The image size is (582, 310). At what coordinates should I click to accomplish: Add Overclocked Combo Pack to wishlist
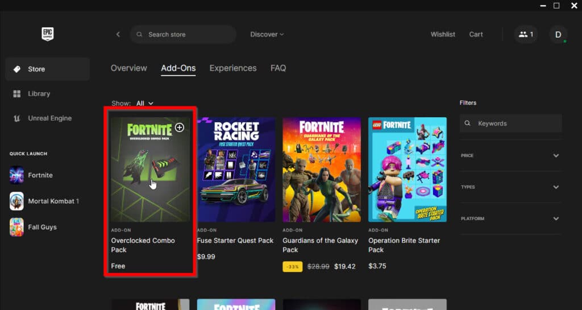[180, 127]
